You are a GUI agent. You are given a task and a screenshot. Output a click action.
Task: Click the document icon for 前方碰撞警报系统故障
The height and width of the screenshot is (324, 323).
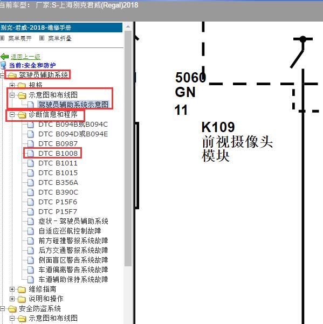[x=31, y=241]
